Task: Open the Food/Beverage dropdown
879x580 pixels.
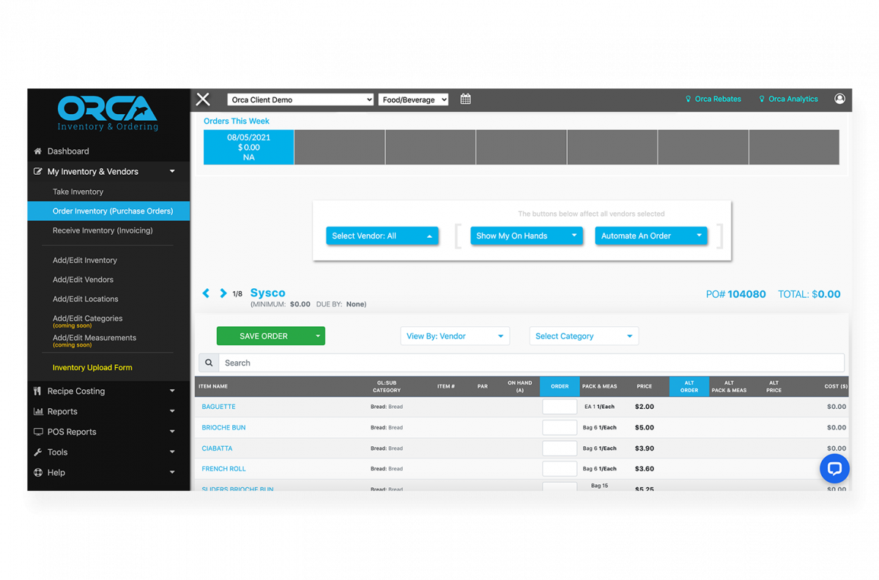Action: [x=413, y=99]
